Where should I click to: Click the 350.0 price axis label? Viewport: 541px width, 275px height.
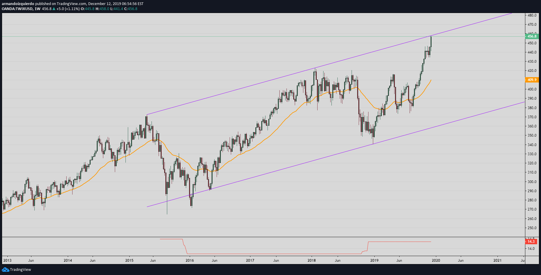(x=532, y=135)
